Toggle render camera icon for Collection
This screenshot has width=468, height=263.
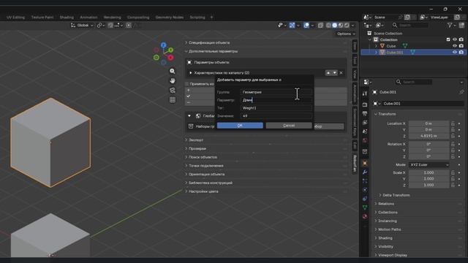pos(461,39)
